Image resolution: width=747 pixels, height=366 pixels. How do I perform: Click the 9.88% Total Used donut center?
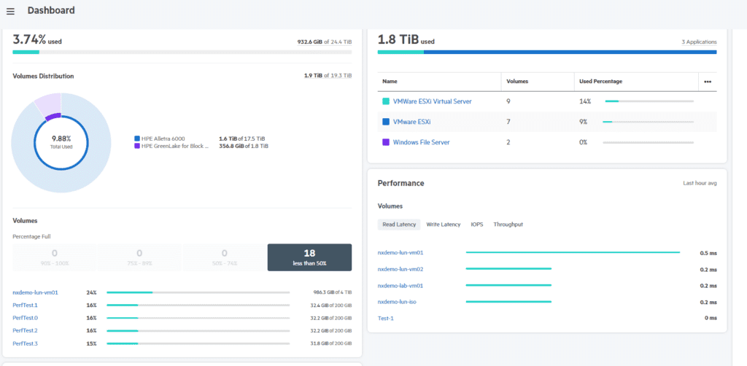pyautogui.click(x=61, y=141)
